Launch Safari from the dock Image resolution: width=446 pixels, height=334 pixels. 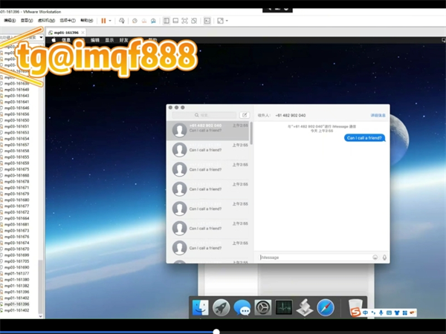[x=326, y=307]
